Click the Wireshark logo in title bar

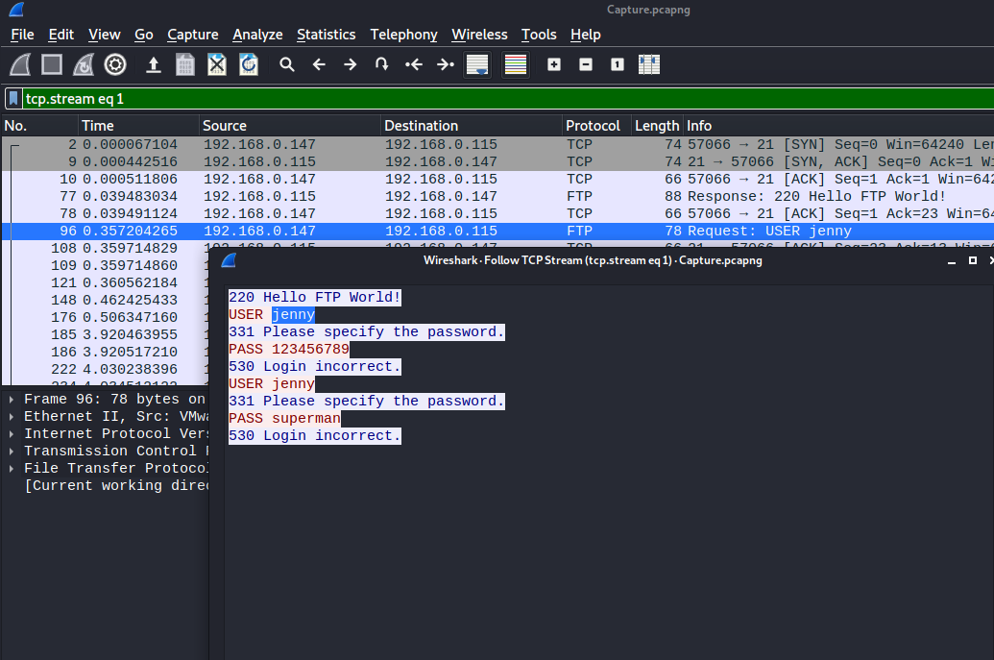coord(16,10)
